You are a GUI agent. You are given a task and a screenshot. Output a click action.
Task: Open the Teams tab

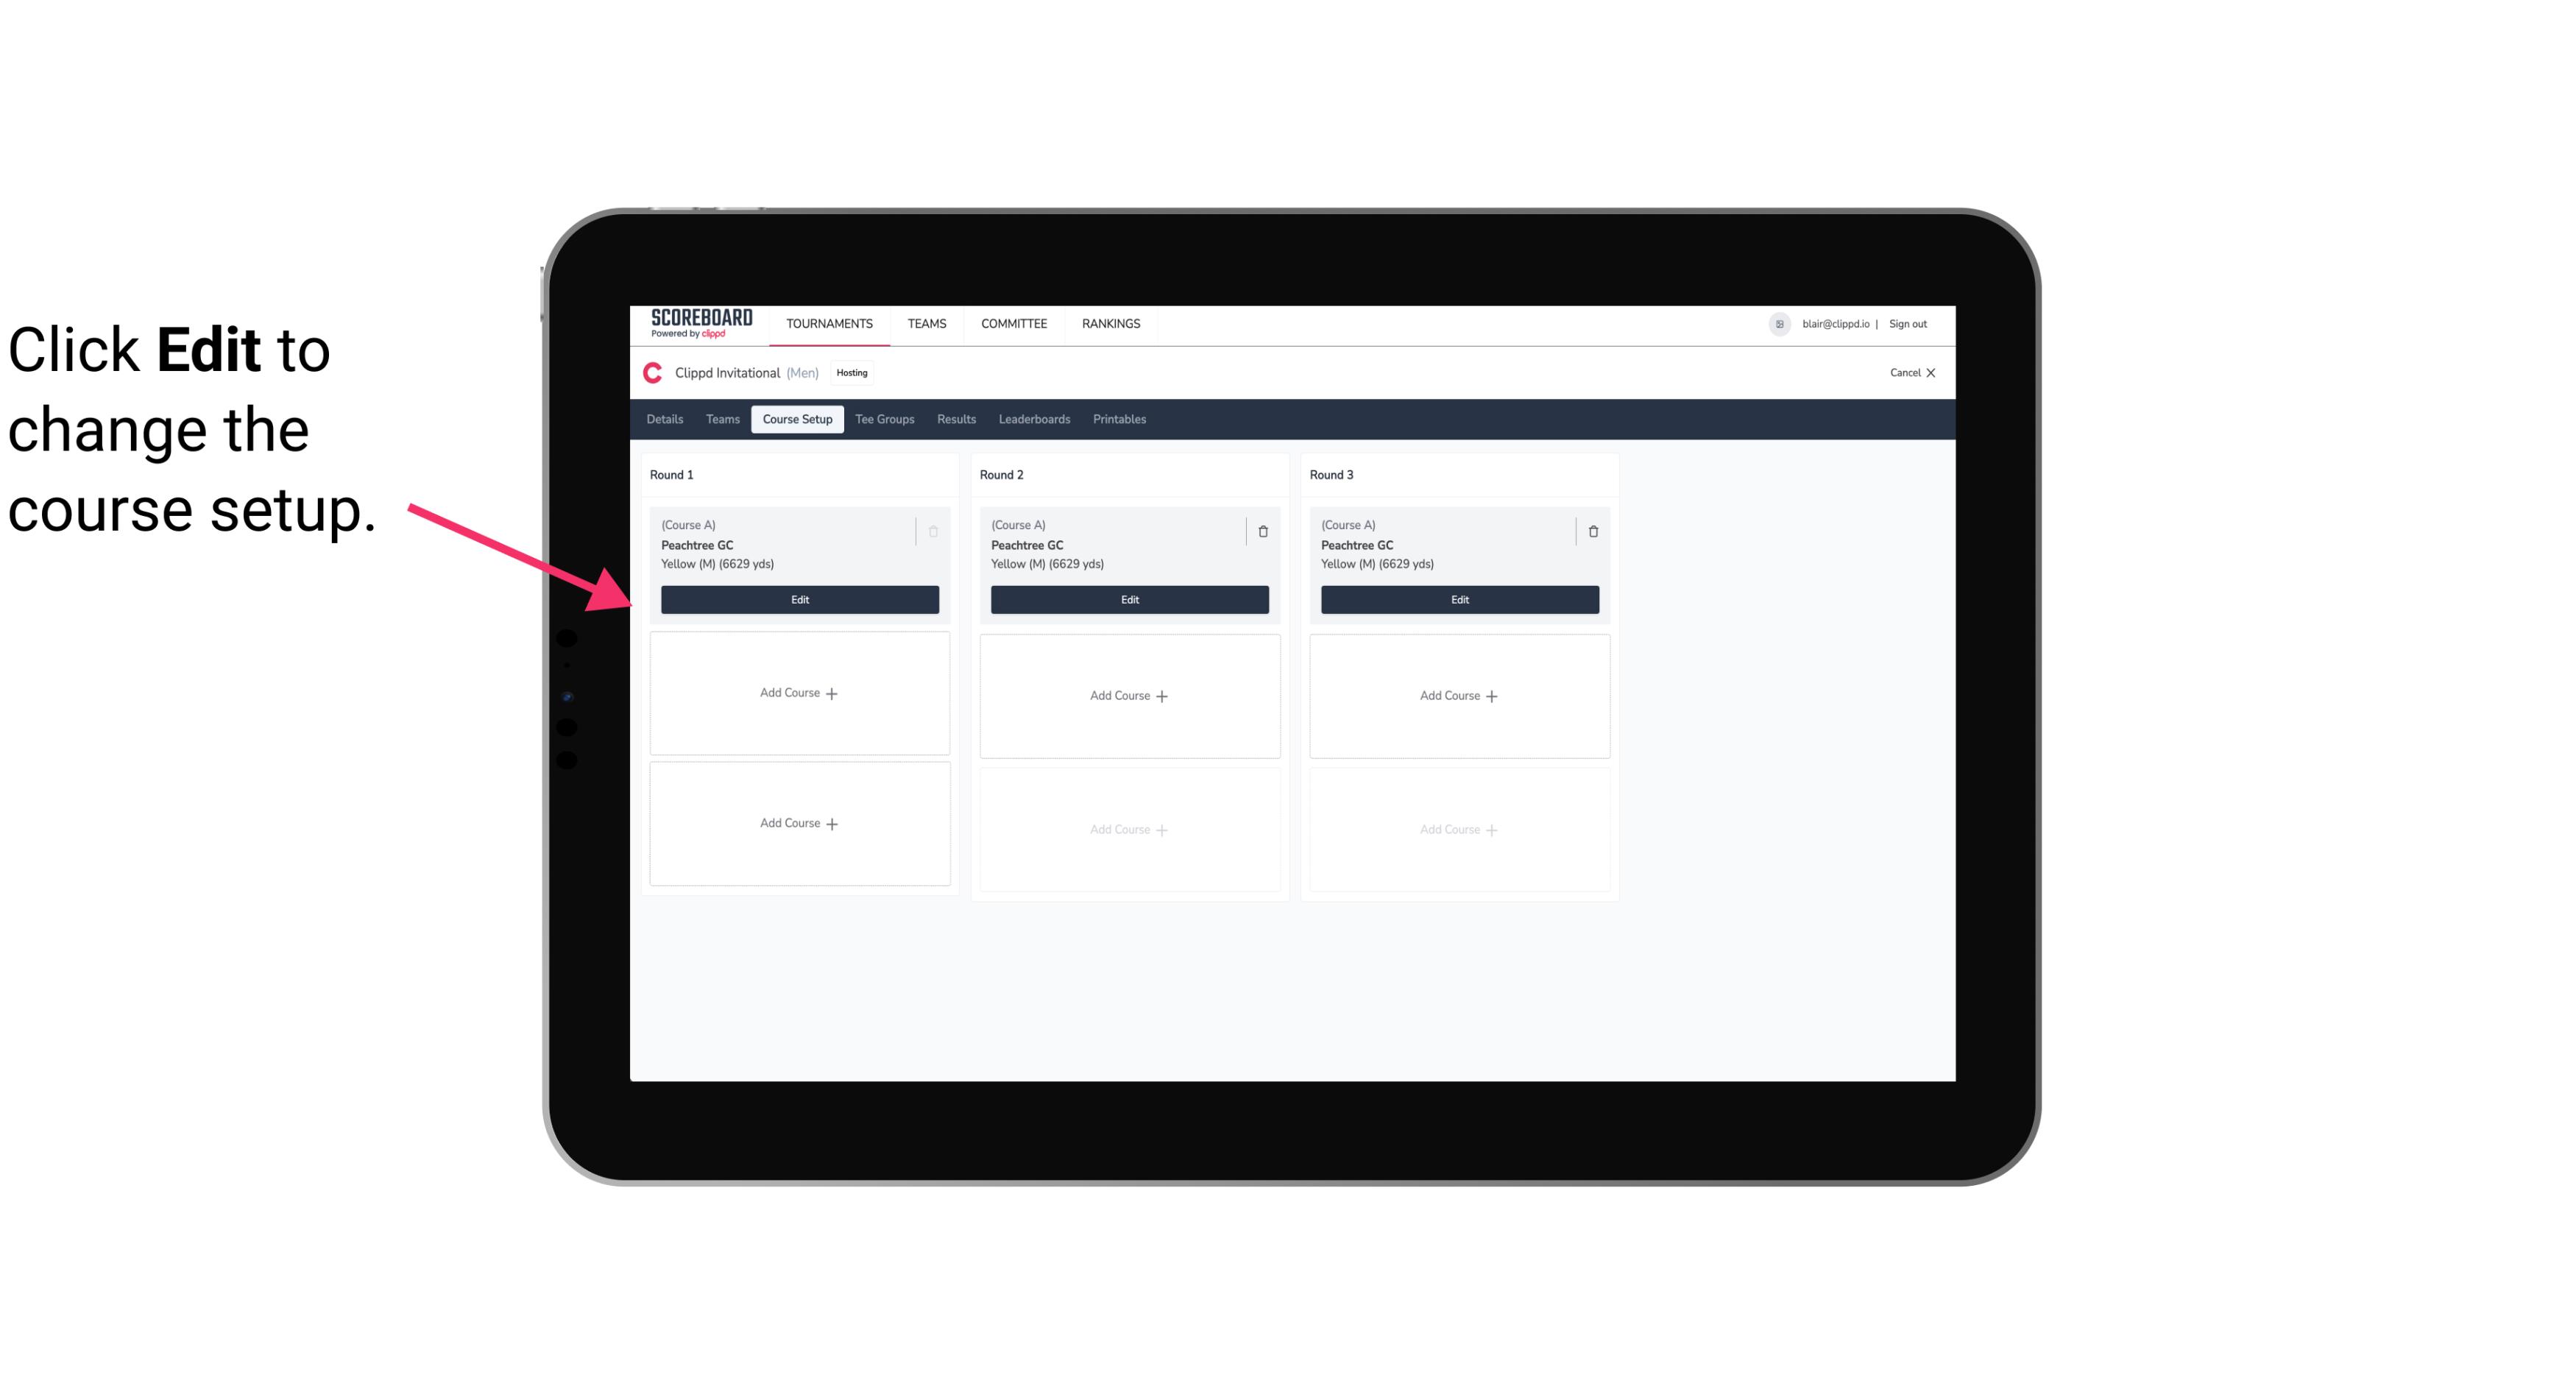pos(720,418)
